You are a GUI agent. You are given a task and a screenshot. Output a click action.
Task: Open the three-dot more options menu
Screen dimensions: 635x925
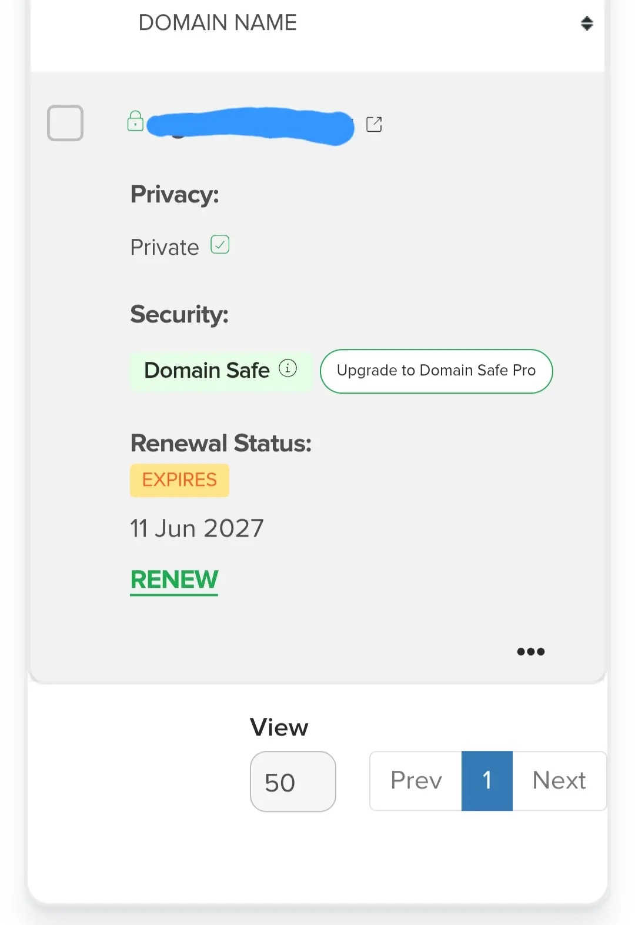pyautogui.click(x=531, y=651)
